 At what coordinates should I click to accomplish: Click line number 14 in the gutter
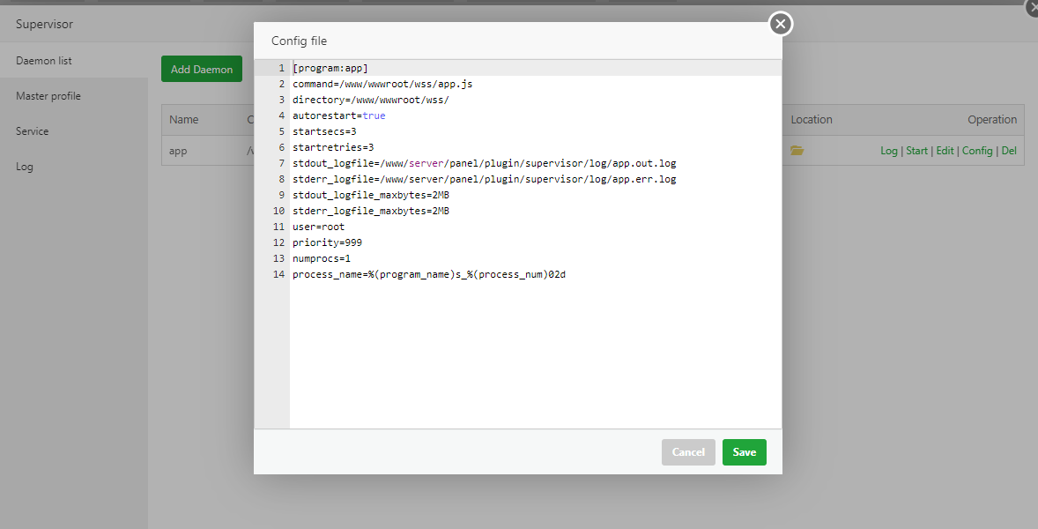278,275
